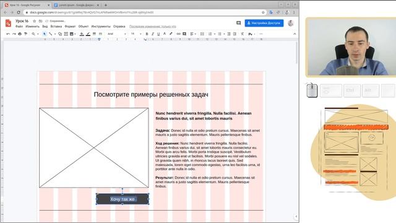The height and width of the screenshot is (223, 396).
Task: Star the Урок 16 document
Action: tap(35, 21)
